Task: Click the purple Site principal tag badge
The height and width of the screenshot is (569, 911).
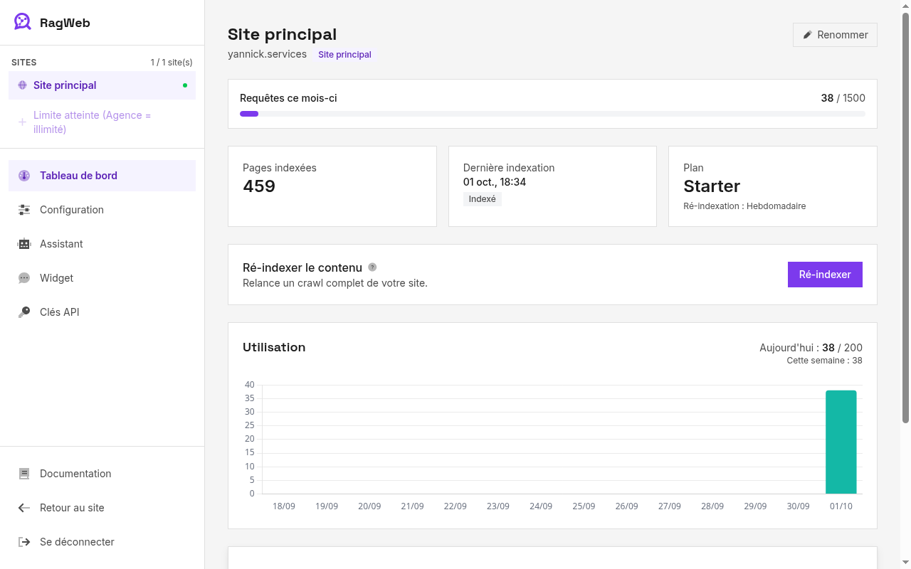Action: tap(344, 55)
